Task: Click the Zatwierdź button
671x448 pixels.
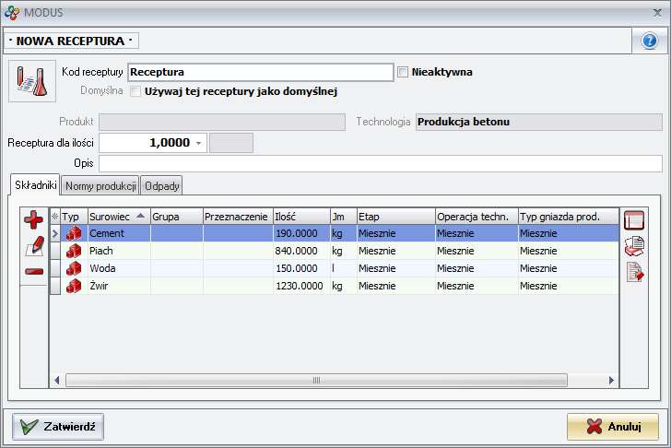Action: (x=58, y=427)
